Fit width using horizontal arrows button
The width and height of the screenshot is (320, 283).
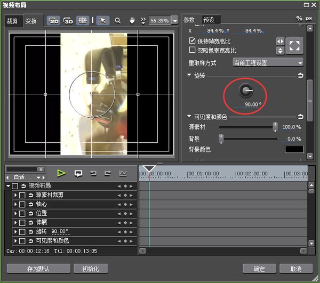click(280, 42)
